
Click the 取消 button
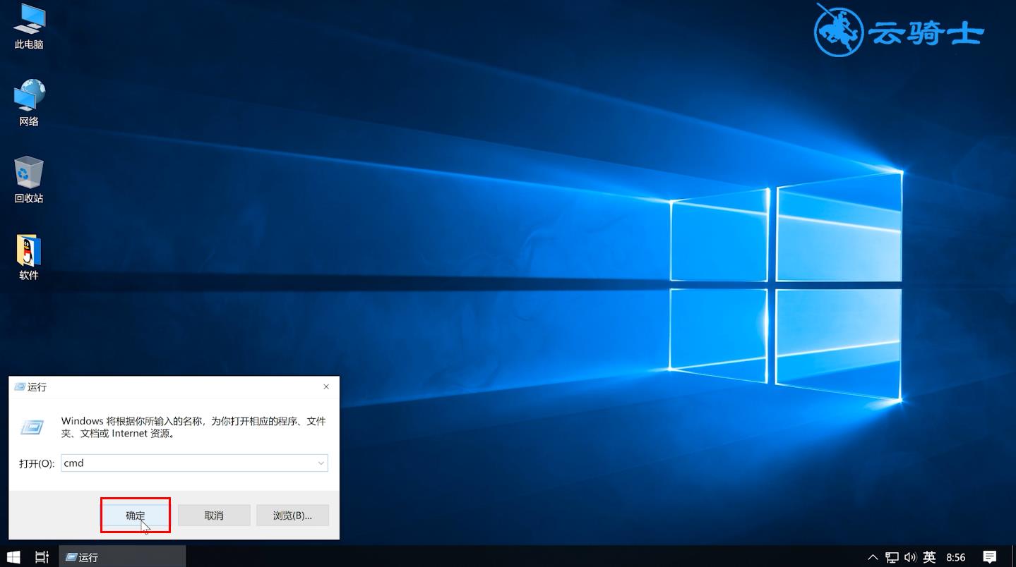click(x=214, y=516)
